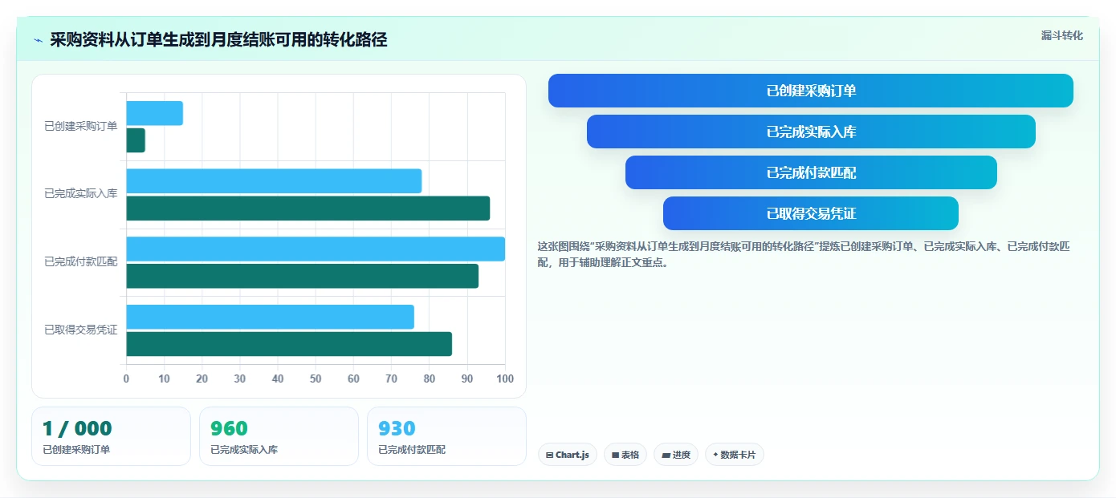Viewport: 1116px width, 498px height.
Task: Select the 已完成付款匹配 funnel stage
Action: click(811, 172)
